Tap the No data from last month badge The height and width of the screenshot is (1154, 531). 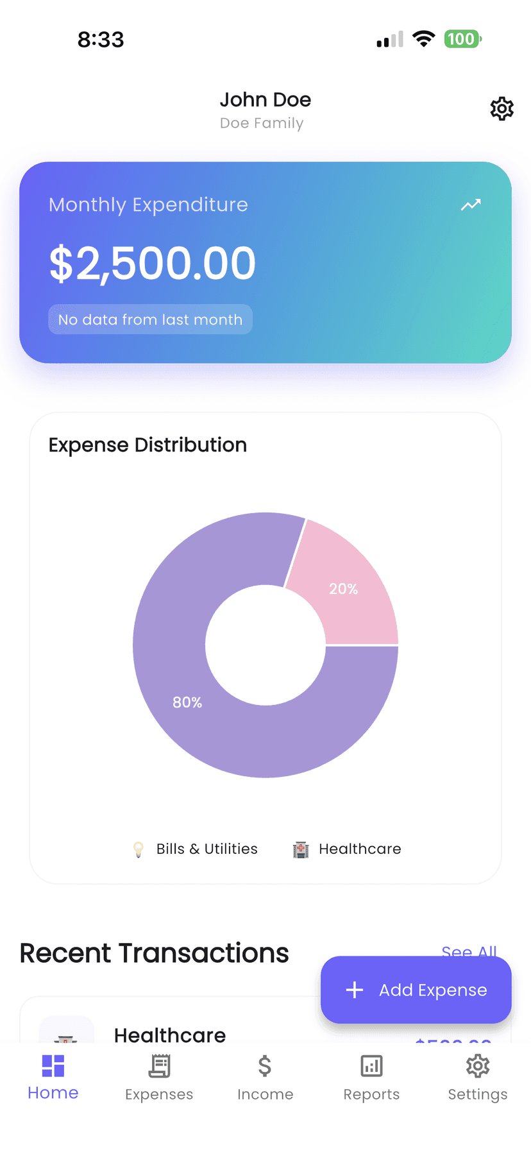click(149, 319)
